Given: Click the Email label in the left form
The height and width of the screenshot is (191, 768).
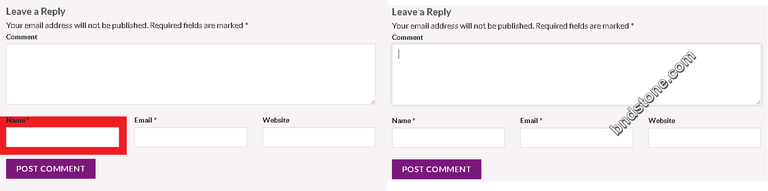Looking at the screenshot, I should click(x=145, y=120).
